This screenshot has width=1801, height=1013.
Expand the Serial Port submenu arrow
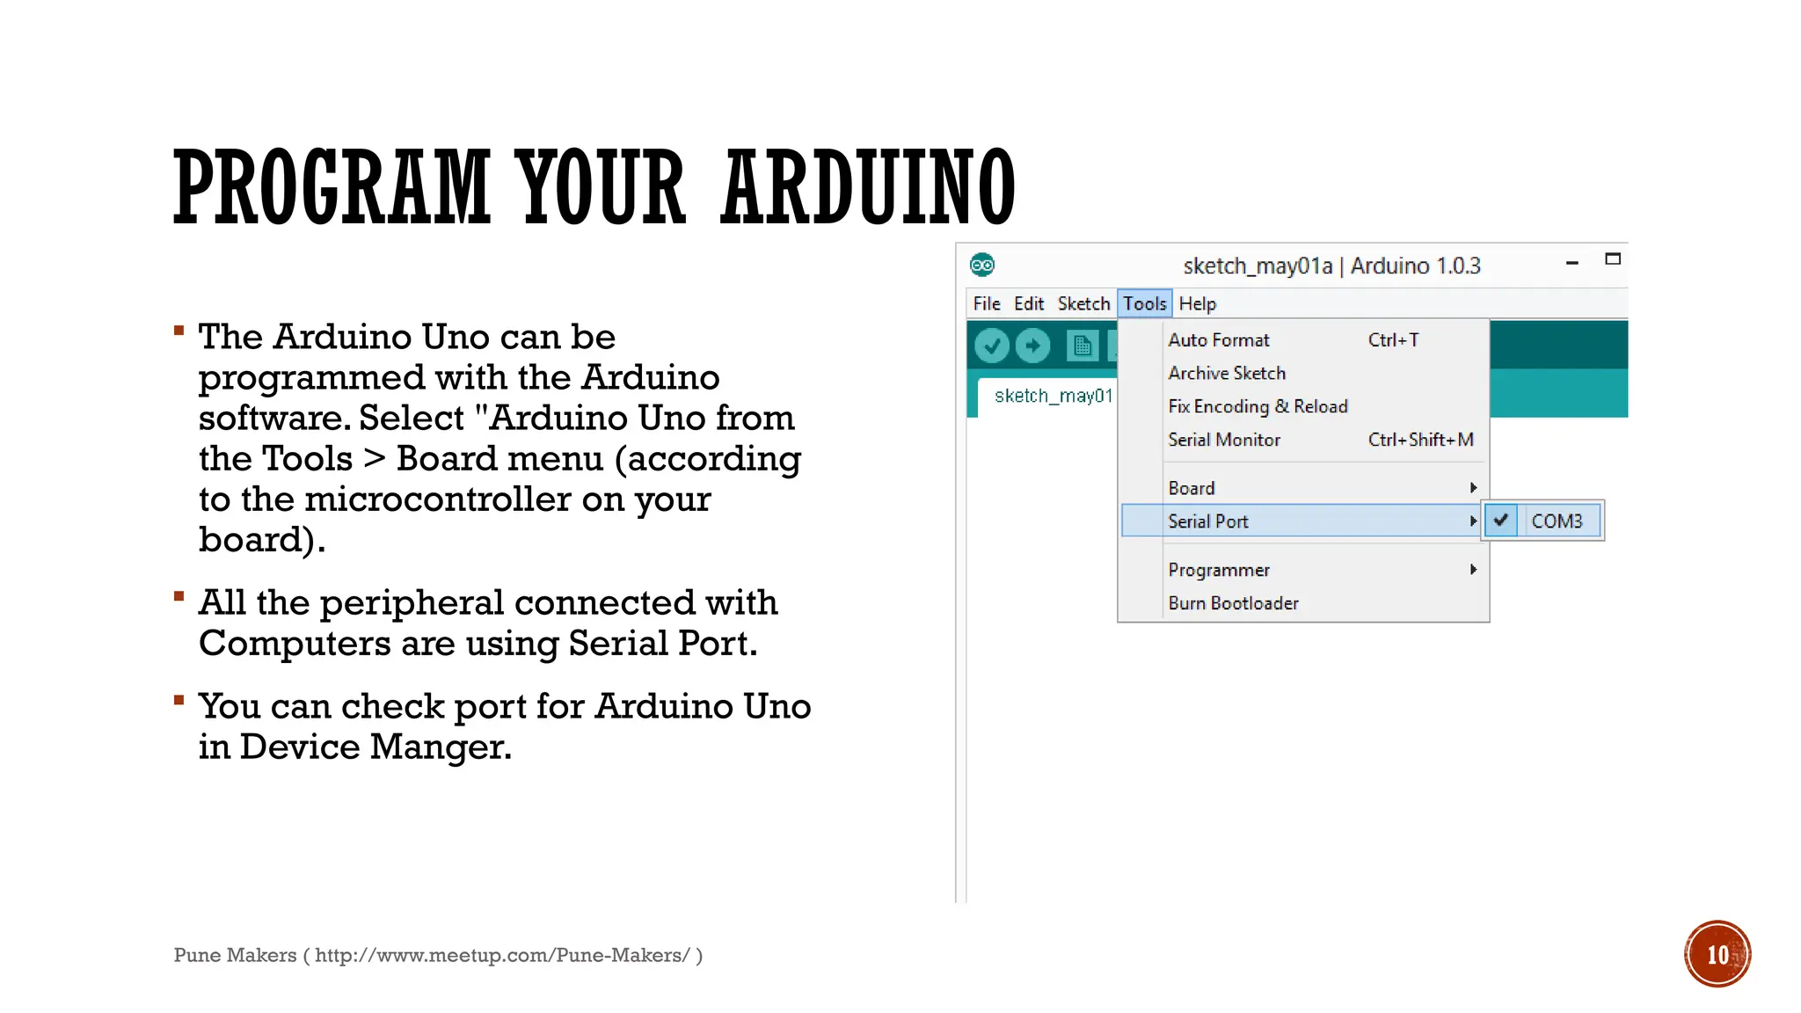[1473, 521]
